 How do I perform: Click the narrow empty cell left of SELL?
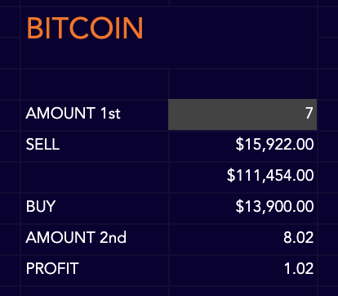click(10, 146)
